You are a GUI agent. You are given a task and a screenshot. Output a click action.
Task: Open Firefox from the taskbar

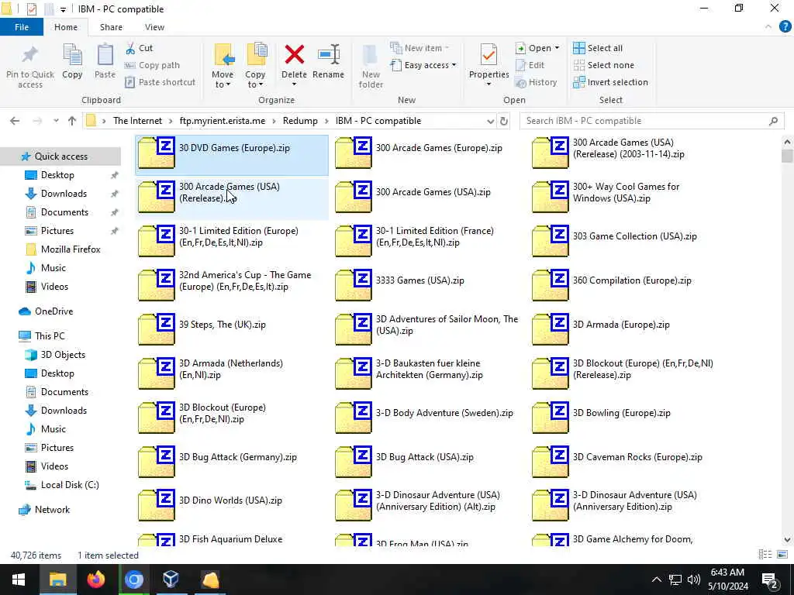pyautogui.click(x=95, y=580)
